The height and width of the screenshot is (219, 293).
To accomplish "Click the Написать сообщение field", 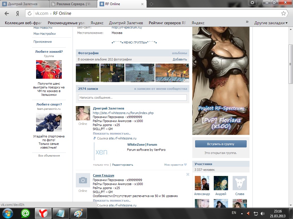I will tap(132, 98).
